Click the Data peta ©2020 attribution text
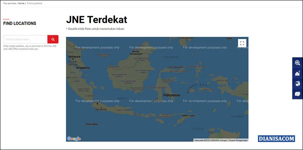 pyautogui.click(x=211, y=140)
